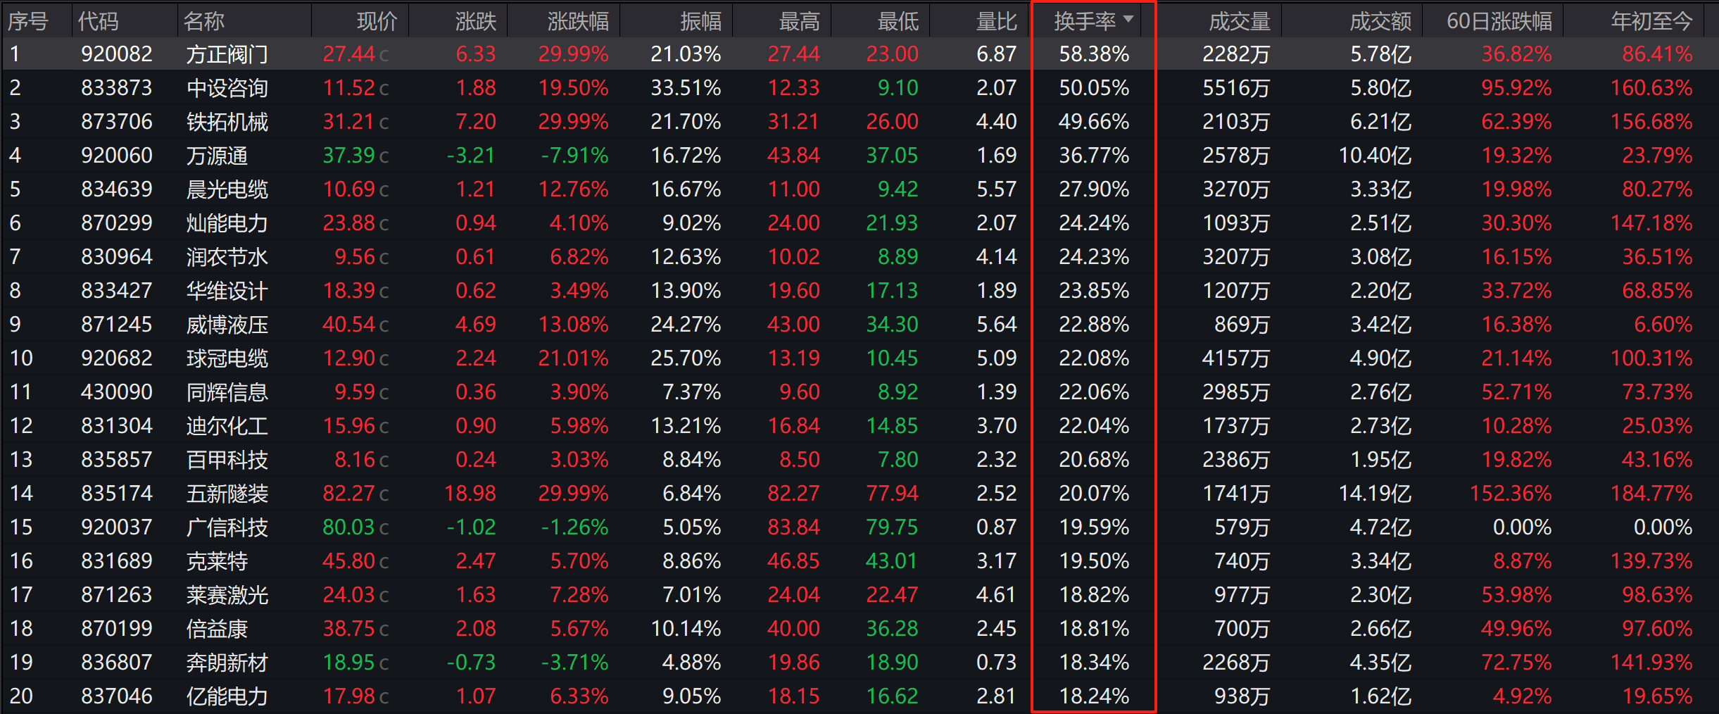Image resolution: width=1719 pixels, height=714 pixels.
Task: Click the 最高 column header
Action: (800, 21)
